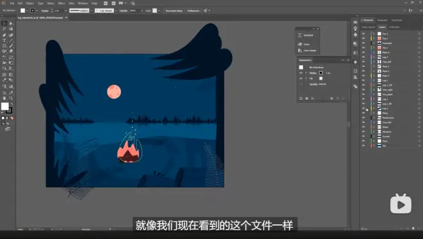Viewport: 423px width, 239px height.
Task: Toggle Stroke visibility in Appearance panel
Action: [x=301, y=73]
